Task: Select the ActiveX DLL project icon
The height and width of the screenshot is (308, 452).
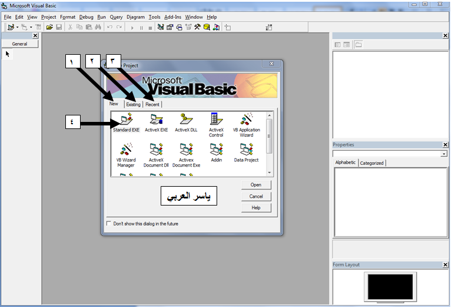Action: tap(186, 122)
